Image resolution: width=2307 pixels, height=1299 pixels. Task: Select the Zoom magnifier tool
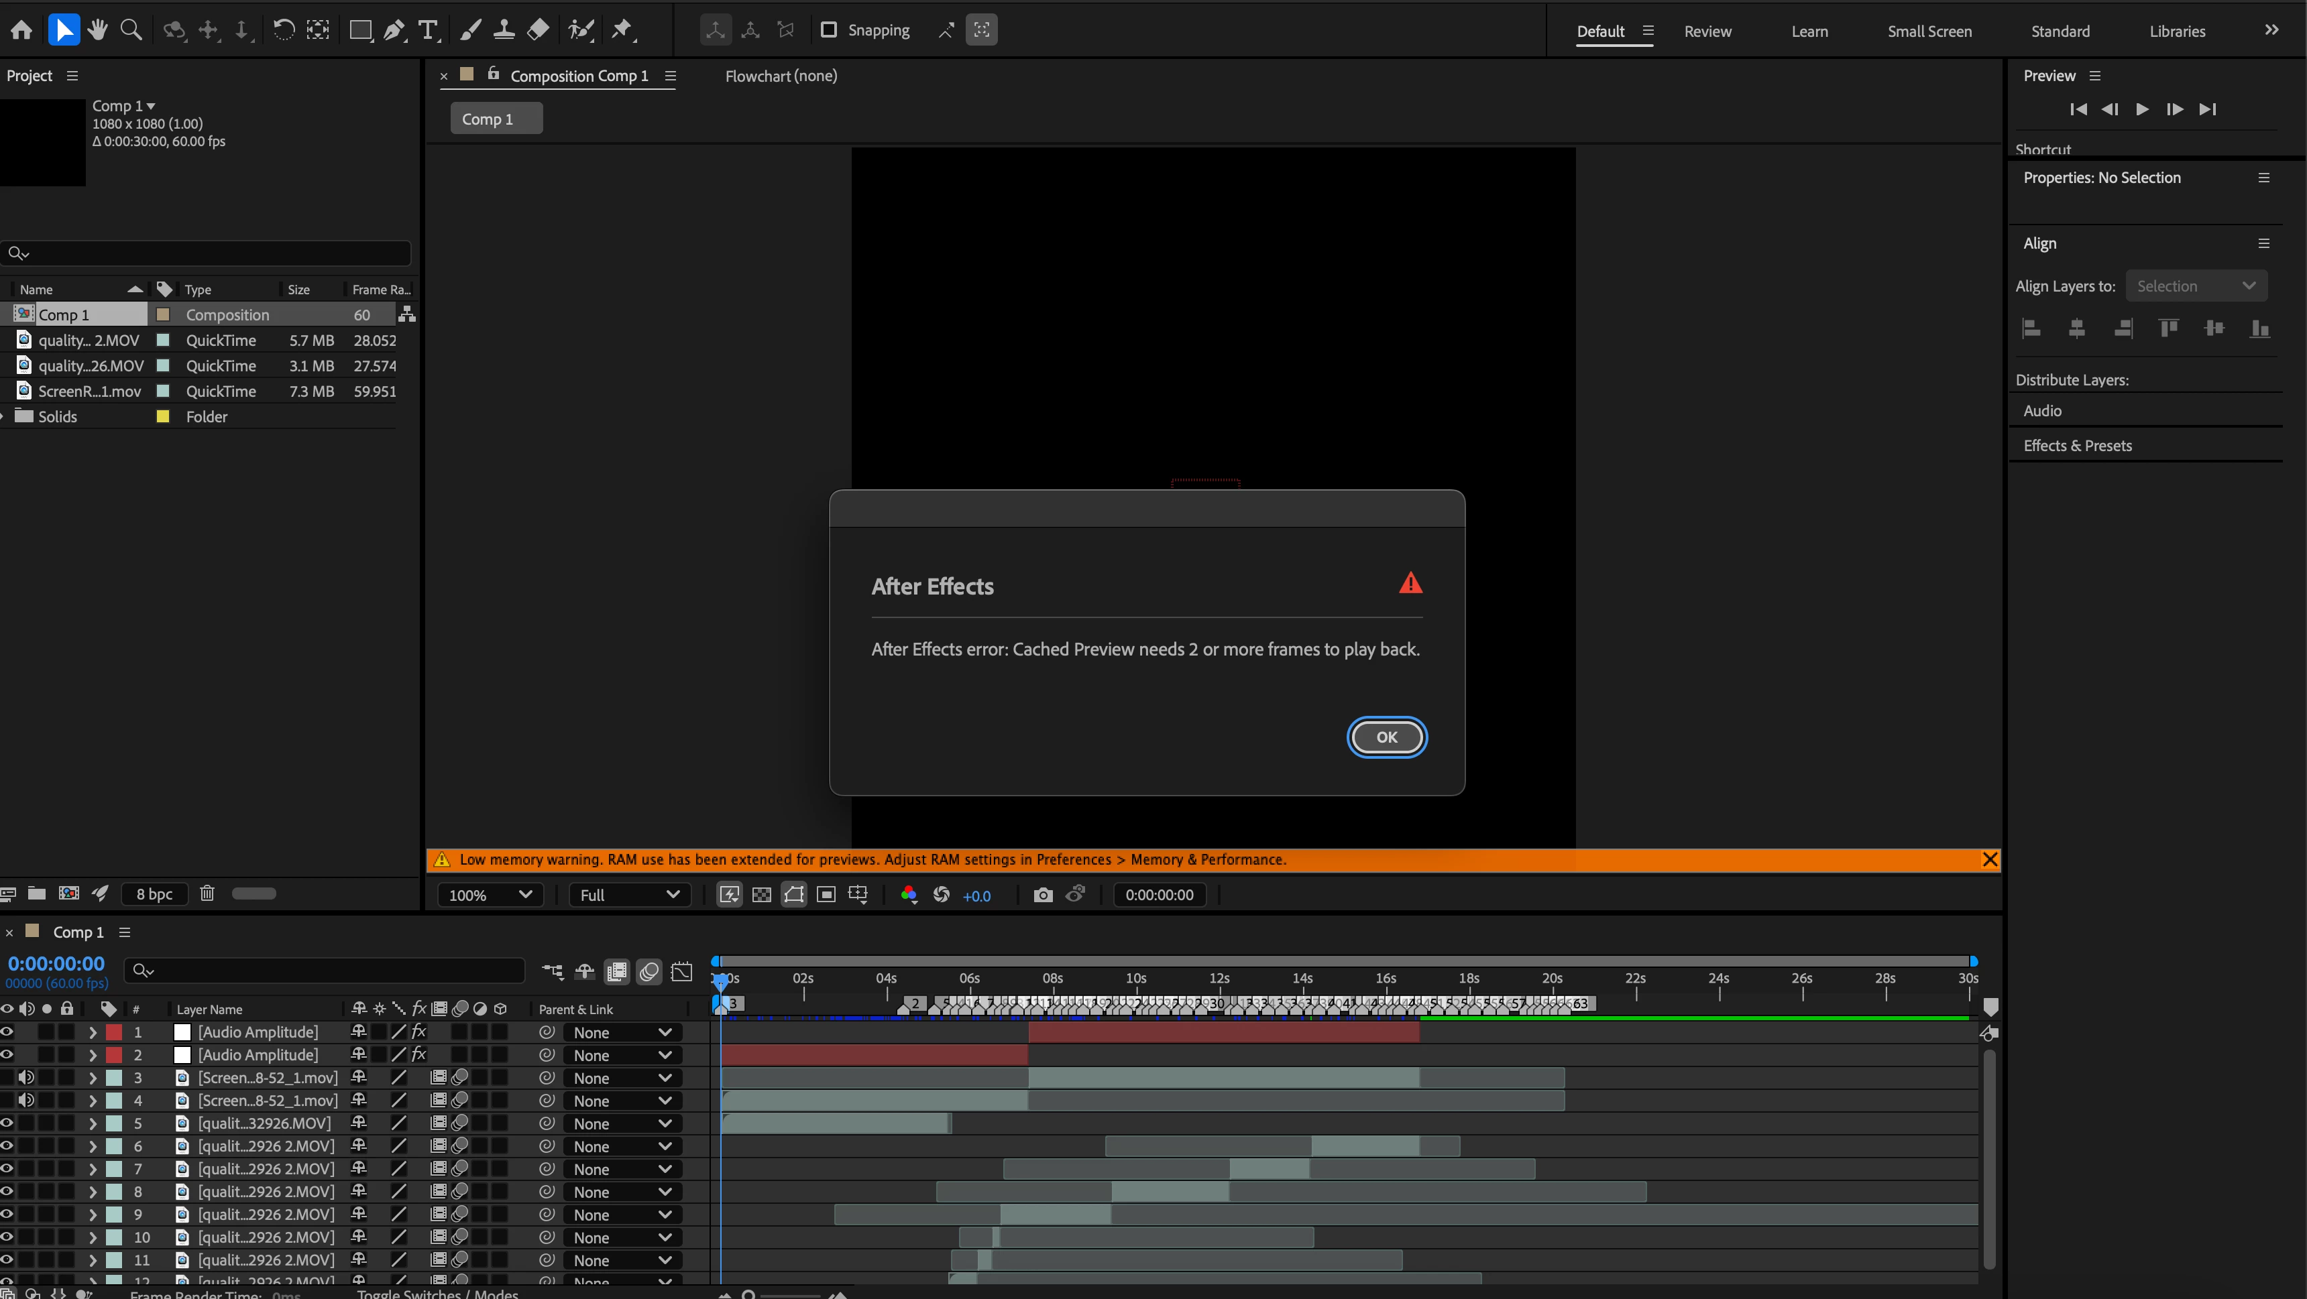tap(131, 29)
